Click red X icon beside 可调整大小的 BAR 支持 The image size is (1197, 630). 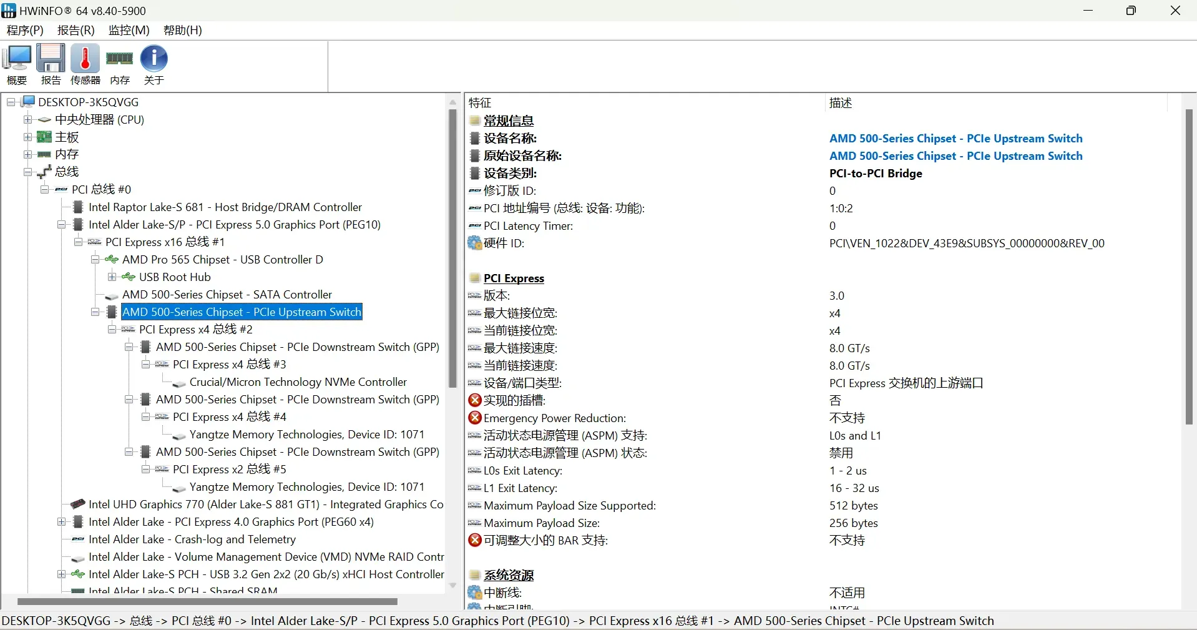click(x=475, y=540)
